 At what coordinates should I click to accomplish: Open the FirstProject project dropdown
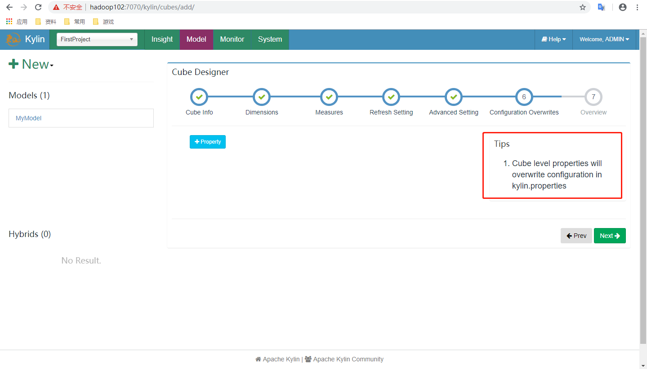(97, 40)
